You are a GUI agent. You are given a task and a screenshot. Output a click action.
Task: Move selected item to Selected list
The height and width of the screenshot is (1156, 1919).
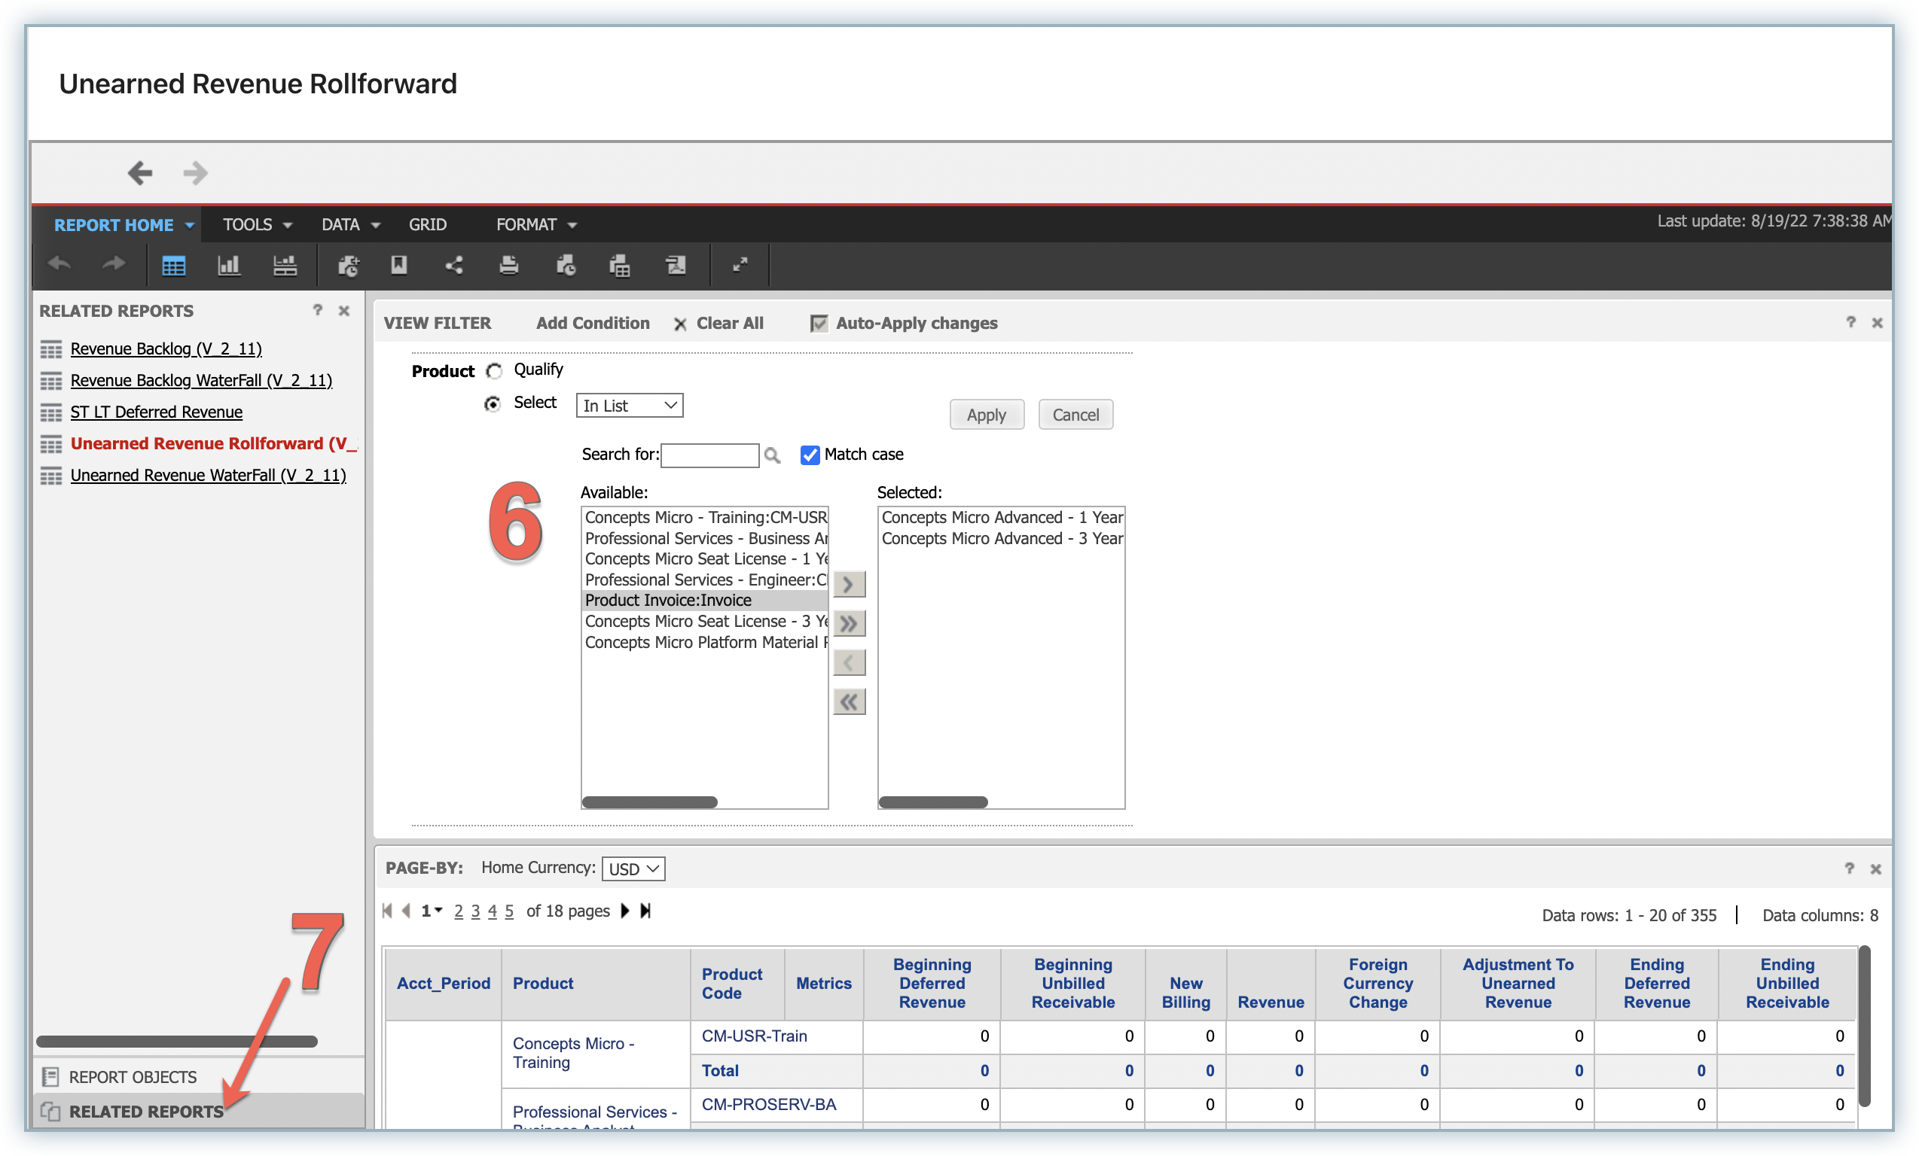click(849, 584)
